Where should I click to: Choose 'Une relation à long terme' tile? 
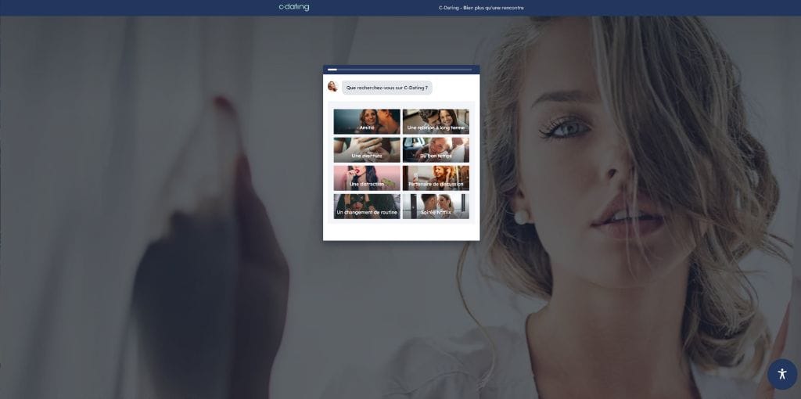[x=436, y=121]
